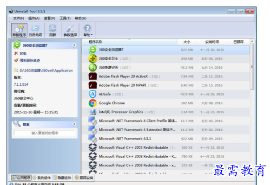Image resolution: width=270 pixels, height=185 pixels.
Task: Switch to 跟踪安装 tracked install tab
Action: pos(84,178)
